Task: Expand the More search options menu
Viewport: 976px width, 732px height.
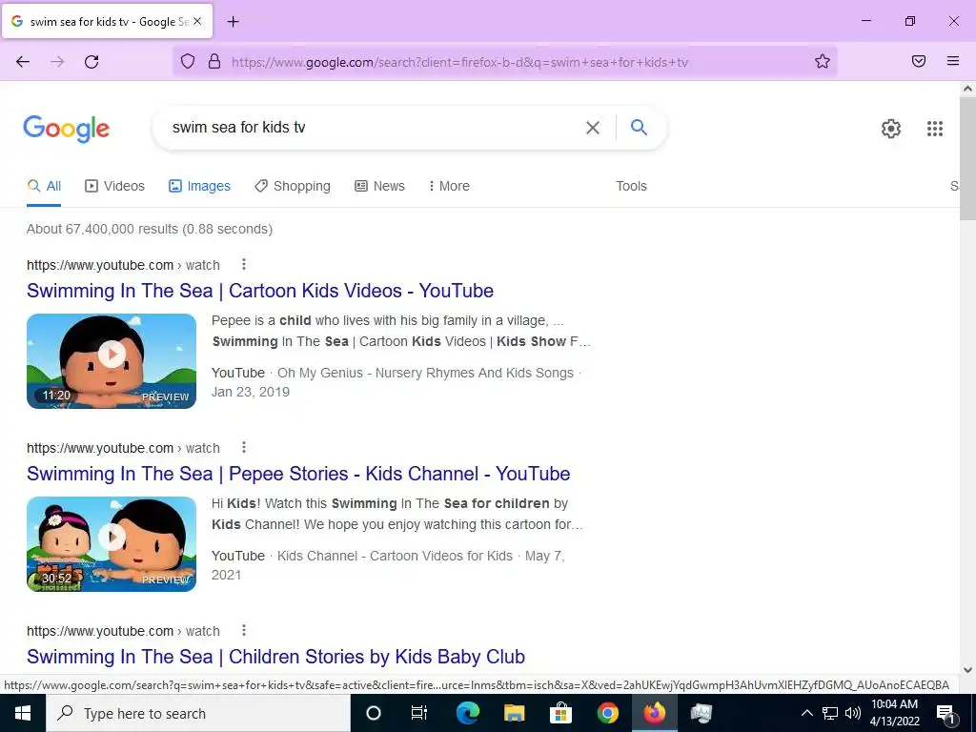Action: [449, 186]
